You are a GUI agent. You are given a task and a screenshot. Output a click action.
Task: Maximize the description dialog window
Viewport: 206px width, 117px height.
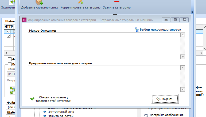[175, 20]
